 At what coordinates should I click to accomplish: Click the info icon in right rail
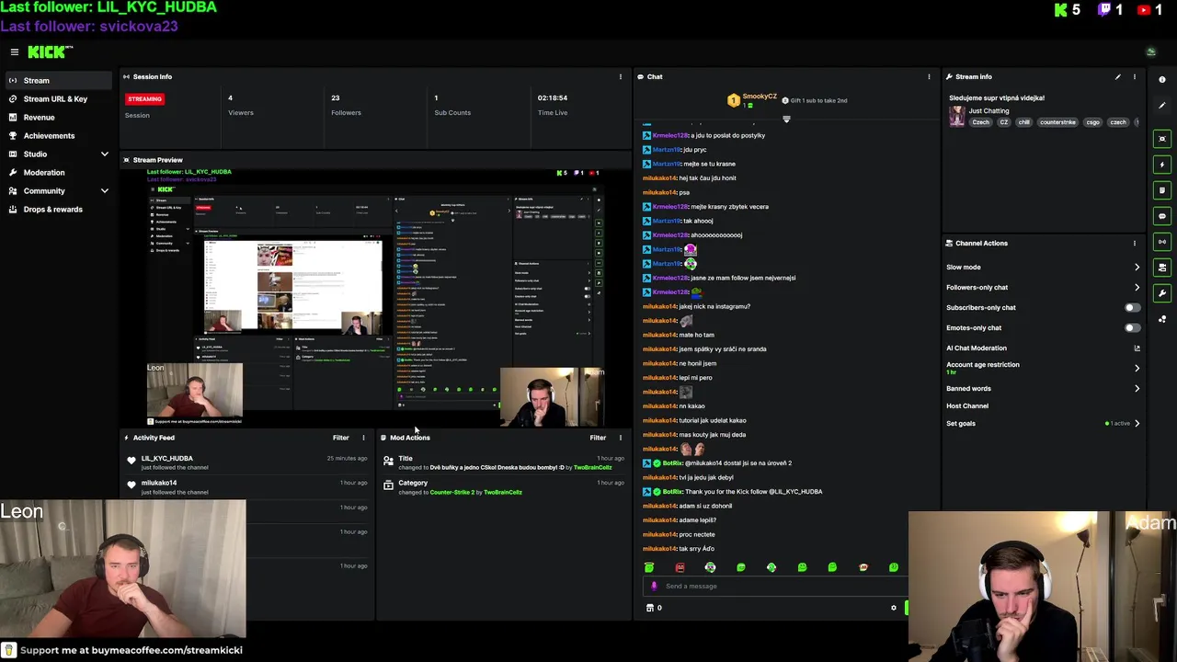coord(1162,79)
